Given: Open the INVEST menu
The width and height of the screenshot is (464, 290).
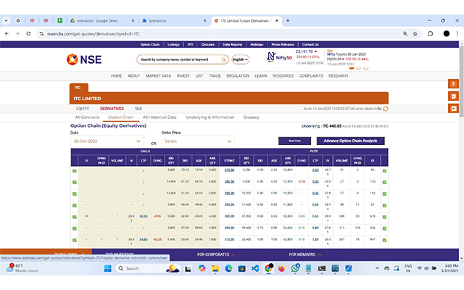Looking at the screenshot, I should [x=183, y=75].
